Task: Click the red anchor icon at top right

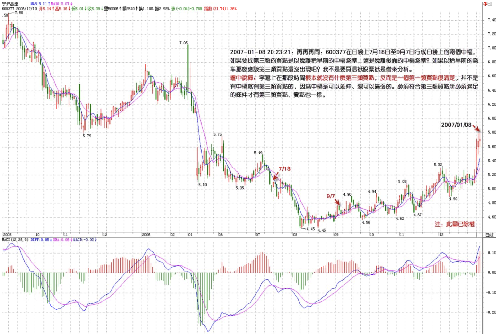Action: pyautogui.click(x=485, y=3)
